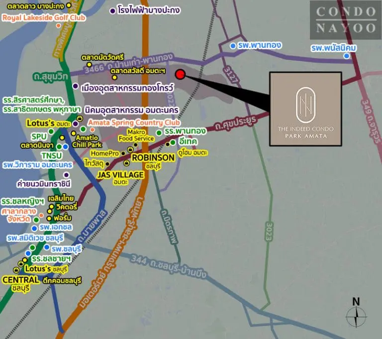Click the black dot beside HomePro
This screenshot has width=382, height=339.
[123, 153]
